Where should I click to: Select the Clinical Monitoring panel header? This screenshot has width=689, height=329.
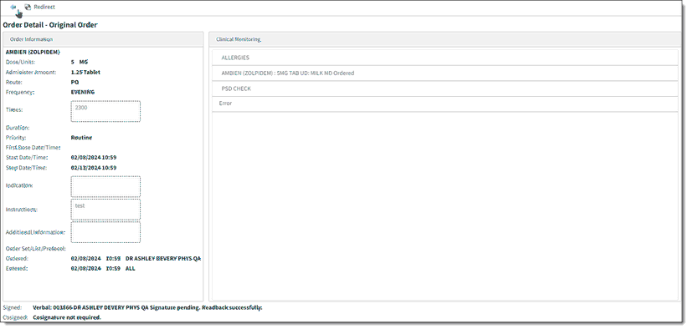coord(445,39)
